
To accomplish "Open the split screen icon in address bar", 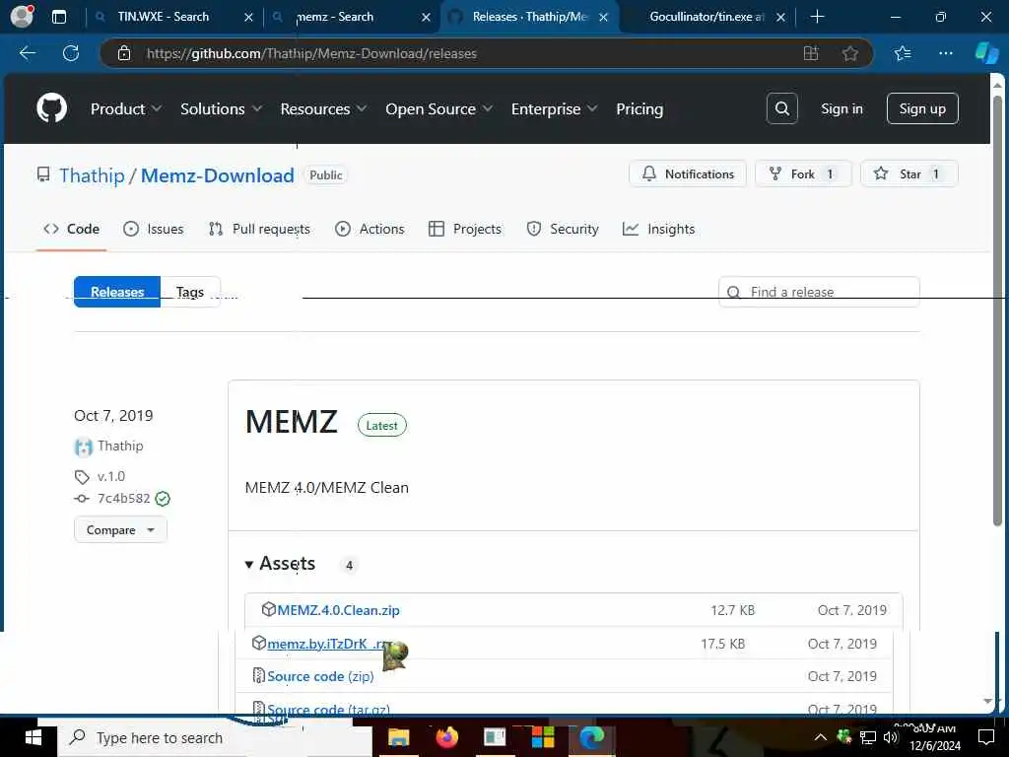I will tap(811, 53).
